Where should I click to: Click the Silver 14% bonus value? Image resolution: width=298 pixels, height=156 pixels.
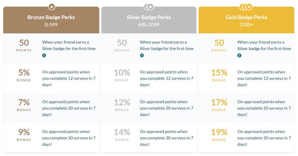tap(122, 132)
